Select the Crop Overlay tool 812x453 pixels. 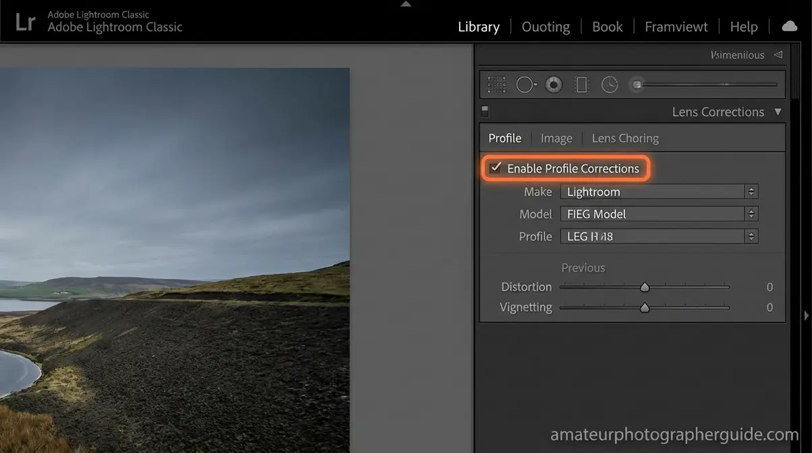pyautogui.click(x=496, y=84)
